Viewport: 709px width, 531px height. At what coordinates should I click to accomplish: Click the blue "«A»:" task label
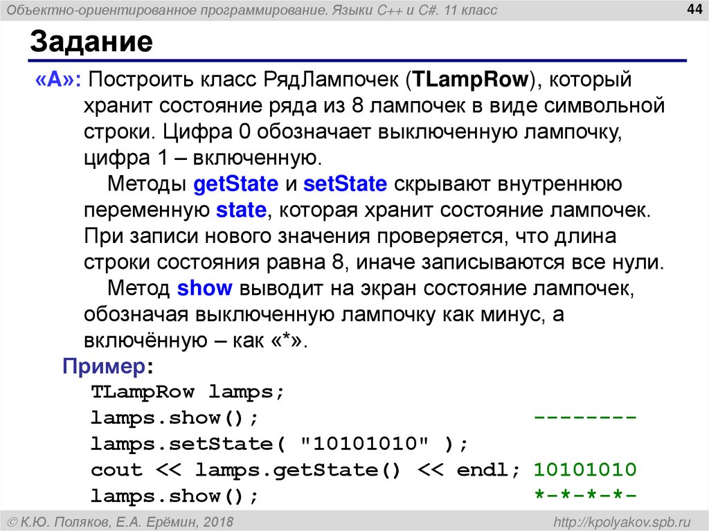coord(58,80)
